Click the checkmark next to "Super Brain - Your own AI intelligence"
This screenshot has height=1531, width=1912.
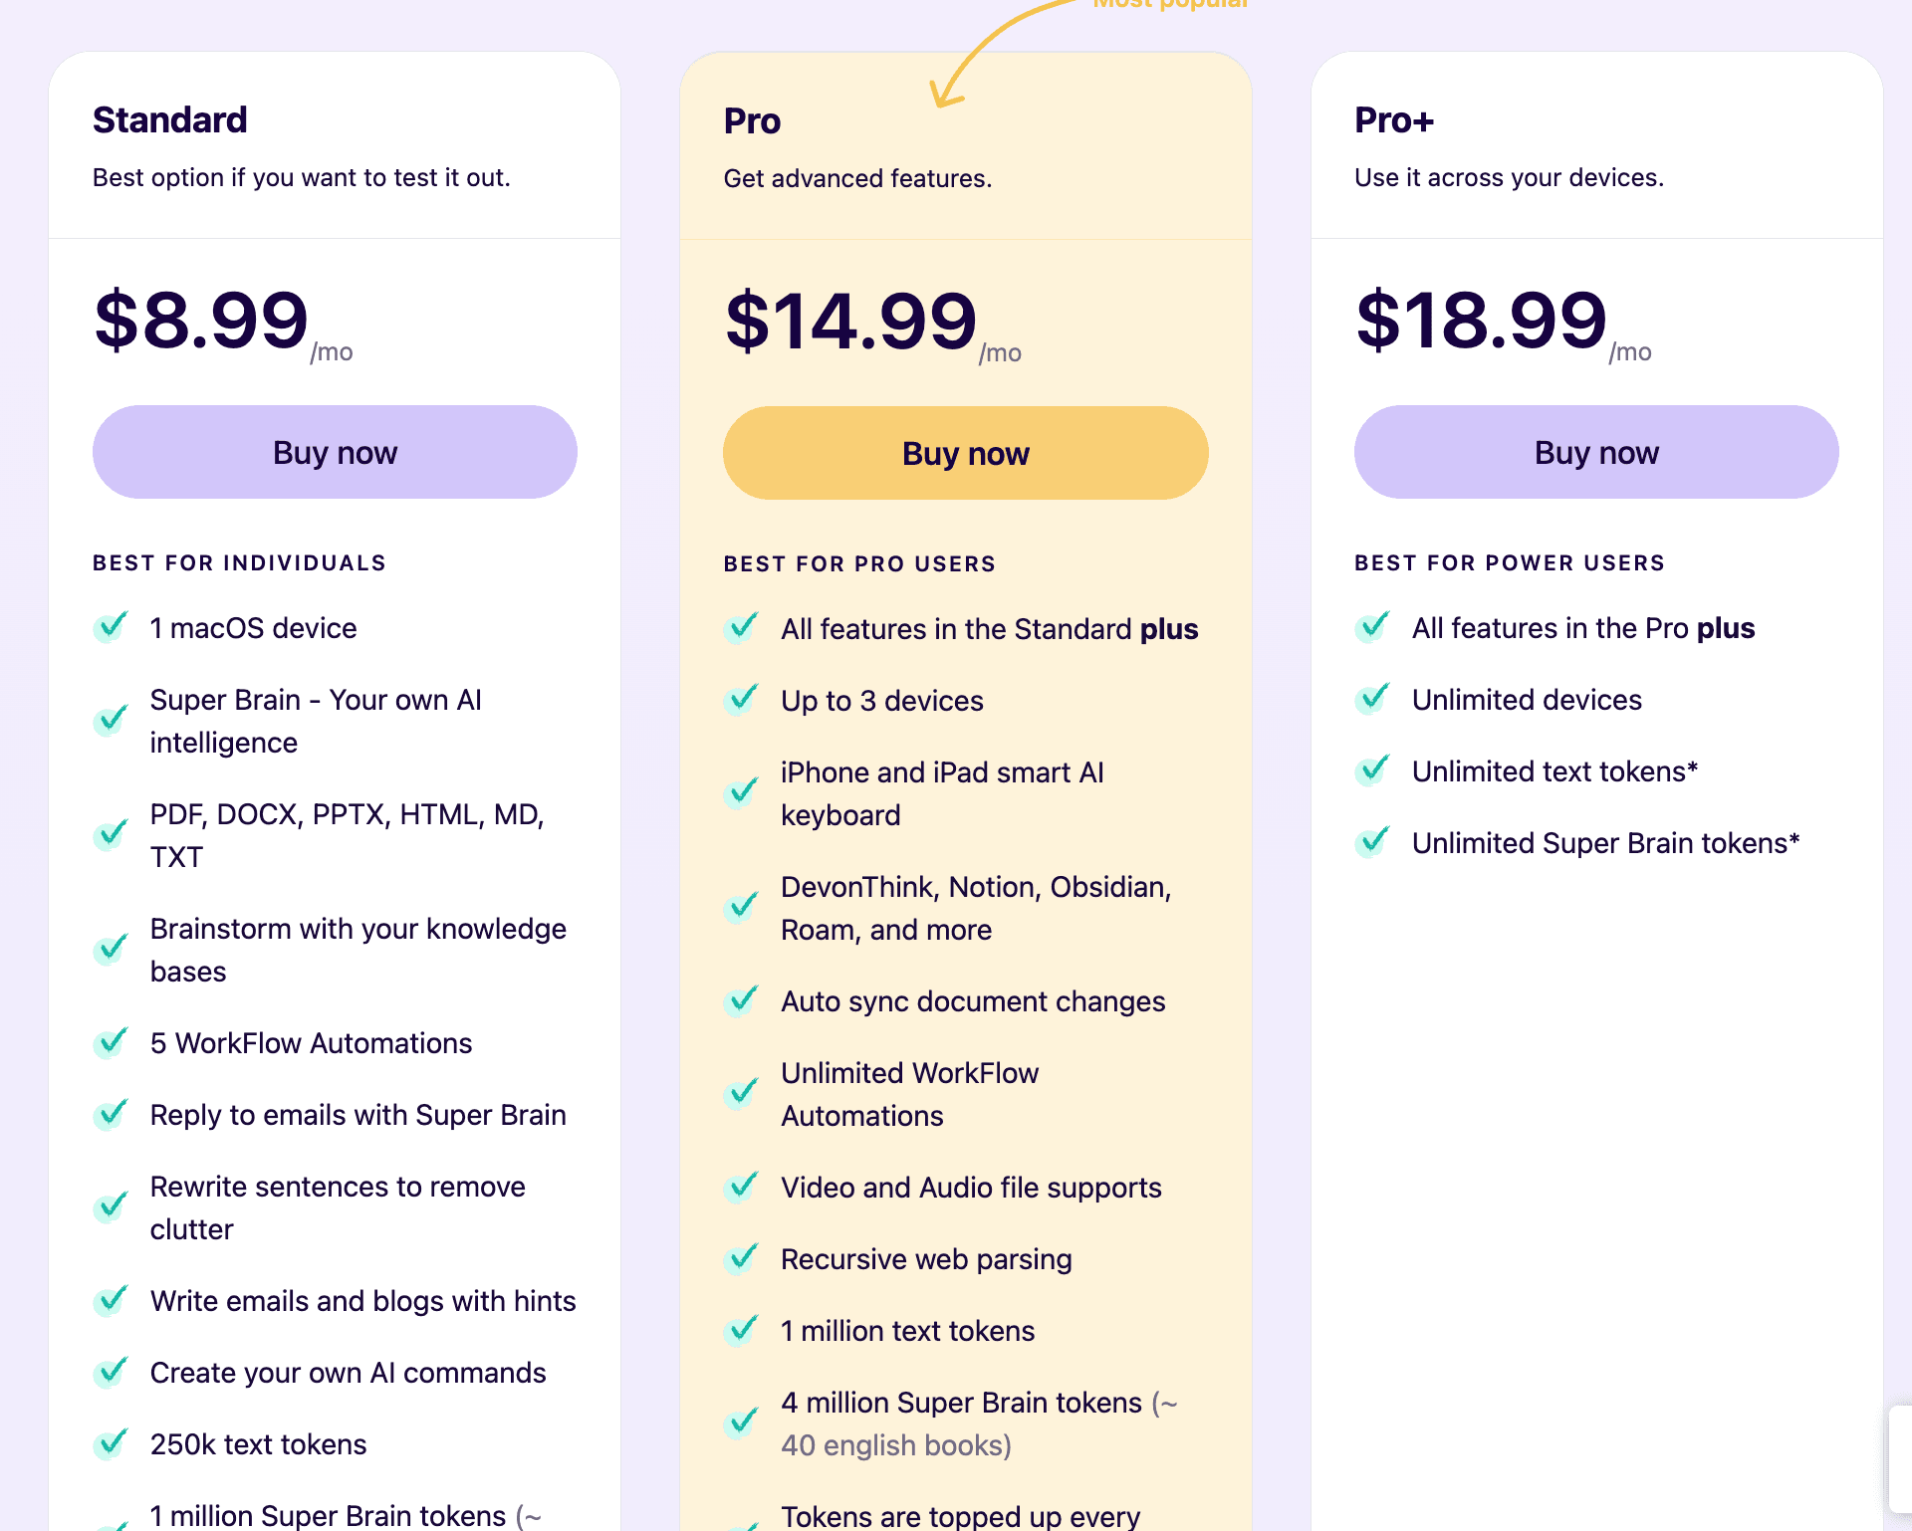tap(110, 721)
